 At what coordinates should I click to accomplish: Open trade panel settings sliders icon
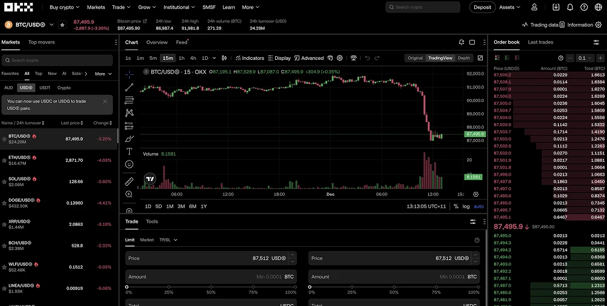(472, 222)
